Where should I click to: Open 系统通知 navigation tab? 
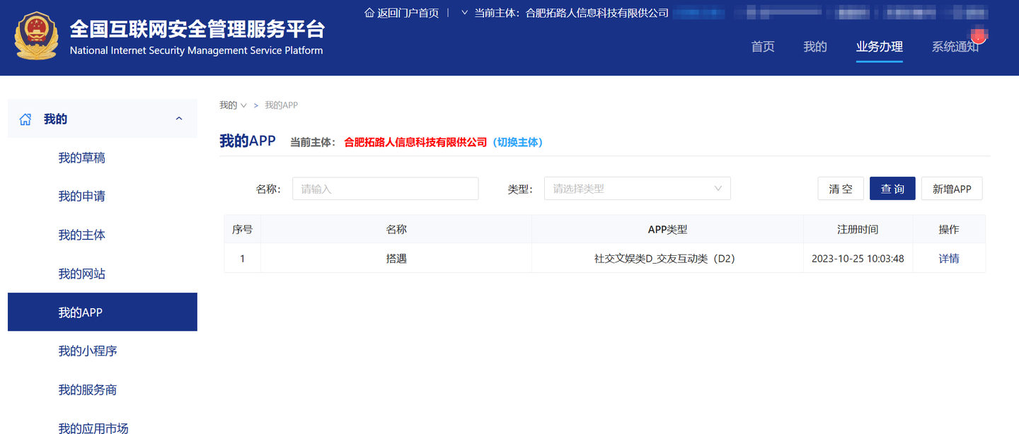point(955,47)
